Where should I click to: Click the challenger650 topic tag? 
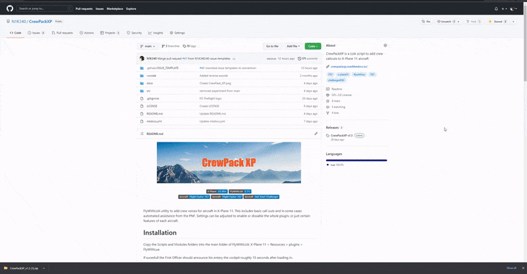[336, 80]
